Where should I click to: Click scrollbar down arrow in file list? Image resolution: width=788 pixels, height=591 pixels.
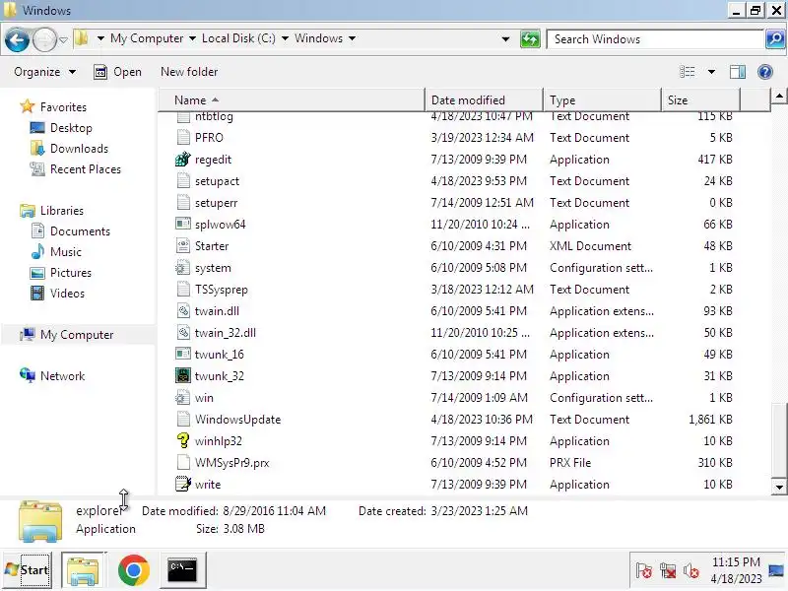779,487
